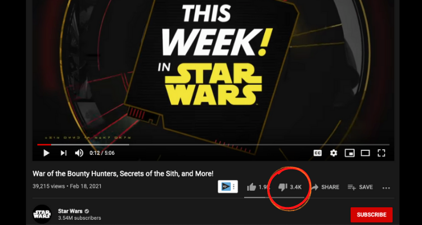This screenshot has width=422, height=225.
Task: Seek on the video progress bar
Action: (213, 145)
